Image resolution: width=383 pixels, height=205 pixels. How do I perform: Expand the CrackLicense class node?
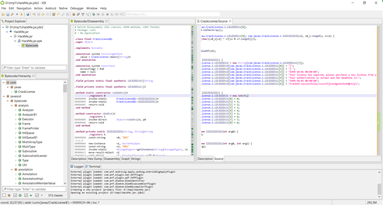click(12, 92)
